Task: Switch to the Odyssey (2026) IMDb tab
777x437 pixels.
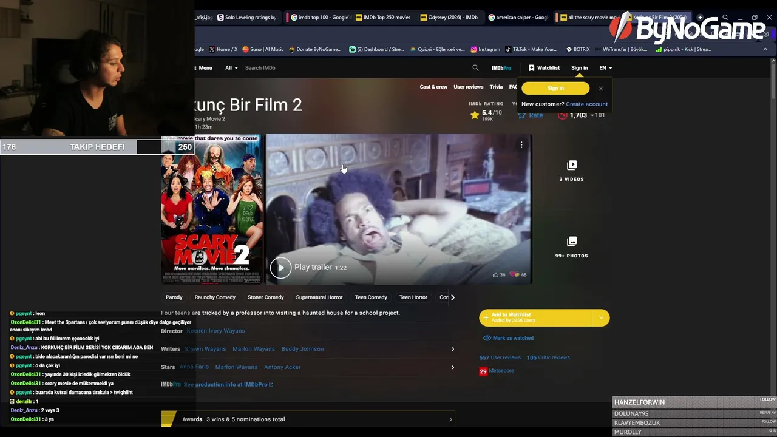Action: 449,18
